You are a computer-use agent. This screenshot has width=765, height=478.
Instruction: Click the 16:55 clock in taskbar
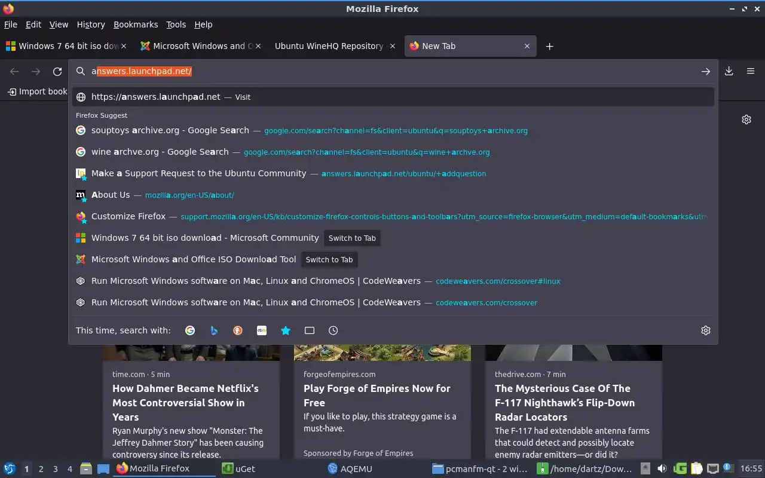[x=751, y=468]
